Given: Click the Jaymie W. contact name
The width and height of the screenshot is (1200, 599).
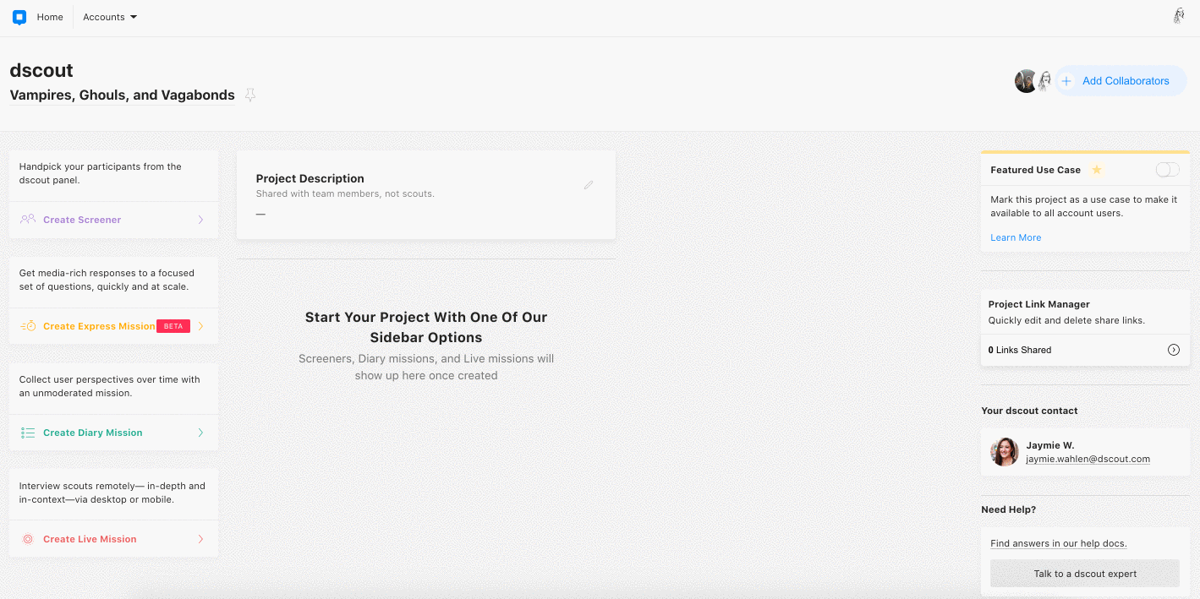Looking at the screenshot, I should click(1050, 445).
